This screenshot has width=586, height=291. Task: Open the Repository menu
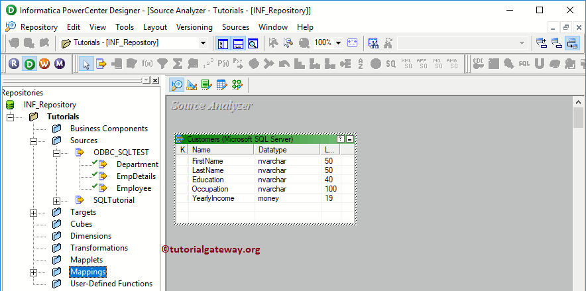click(39, 27)
